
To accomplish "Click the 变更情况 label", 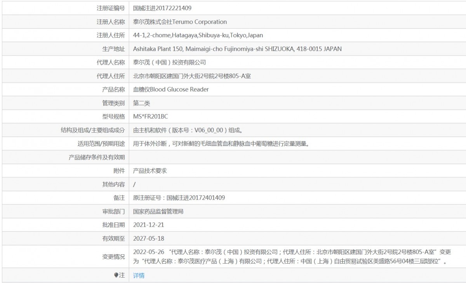I will click(113, 257).
